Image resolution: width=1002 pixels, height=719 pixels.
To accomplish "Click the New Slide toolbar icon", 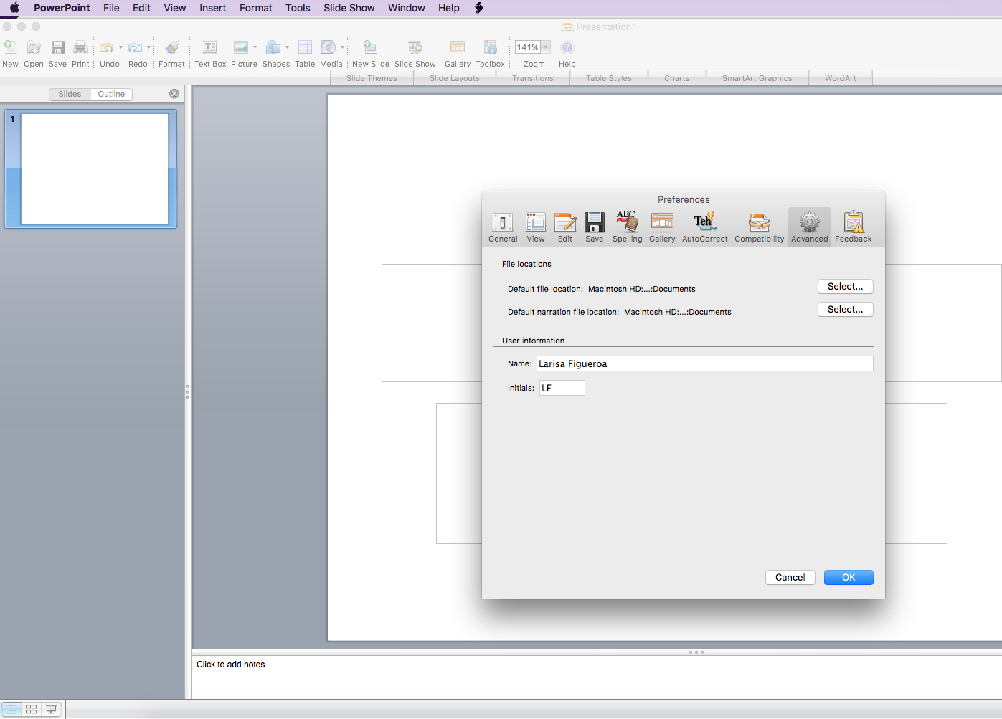I will click(371, 54).
